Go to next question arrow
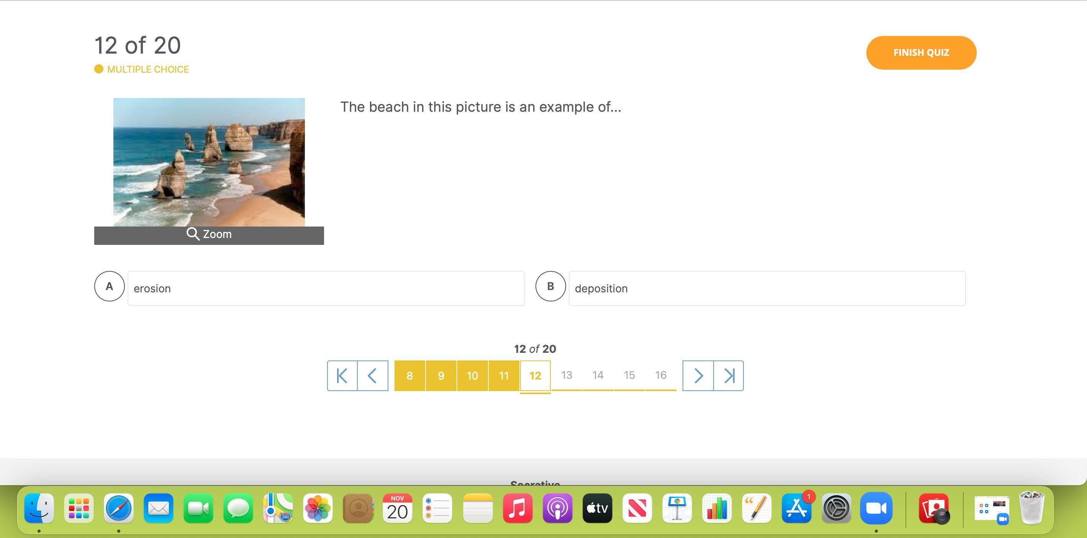The image size is (1087, 538). coord(698,376)
